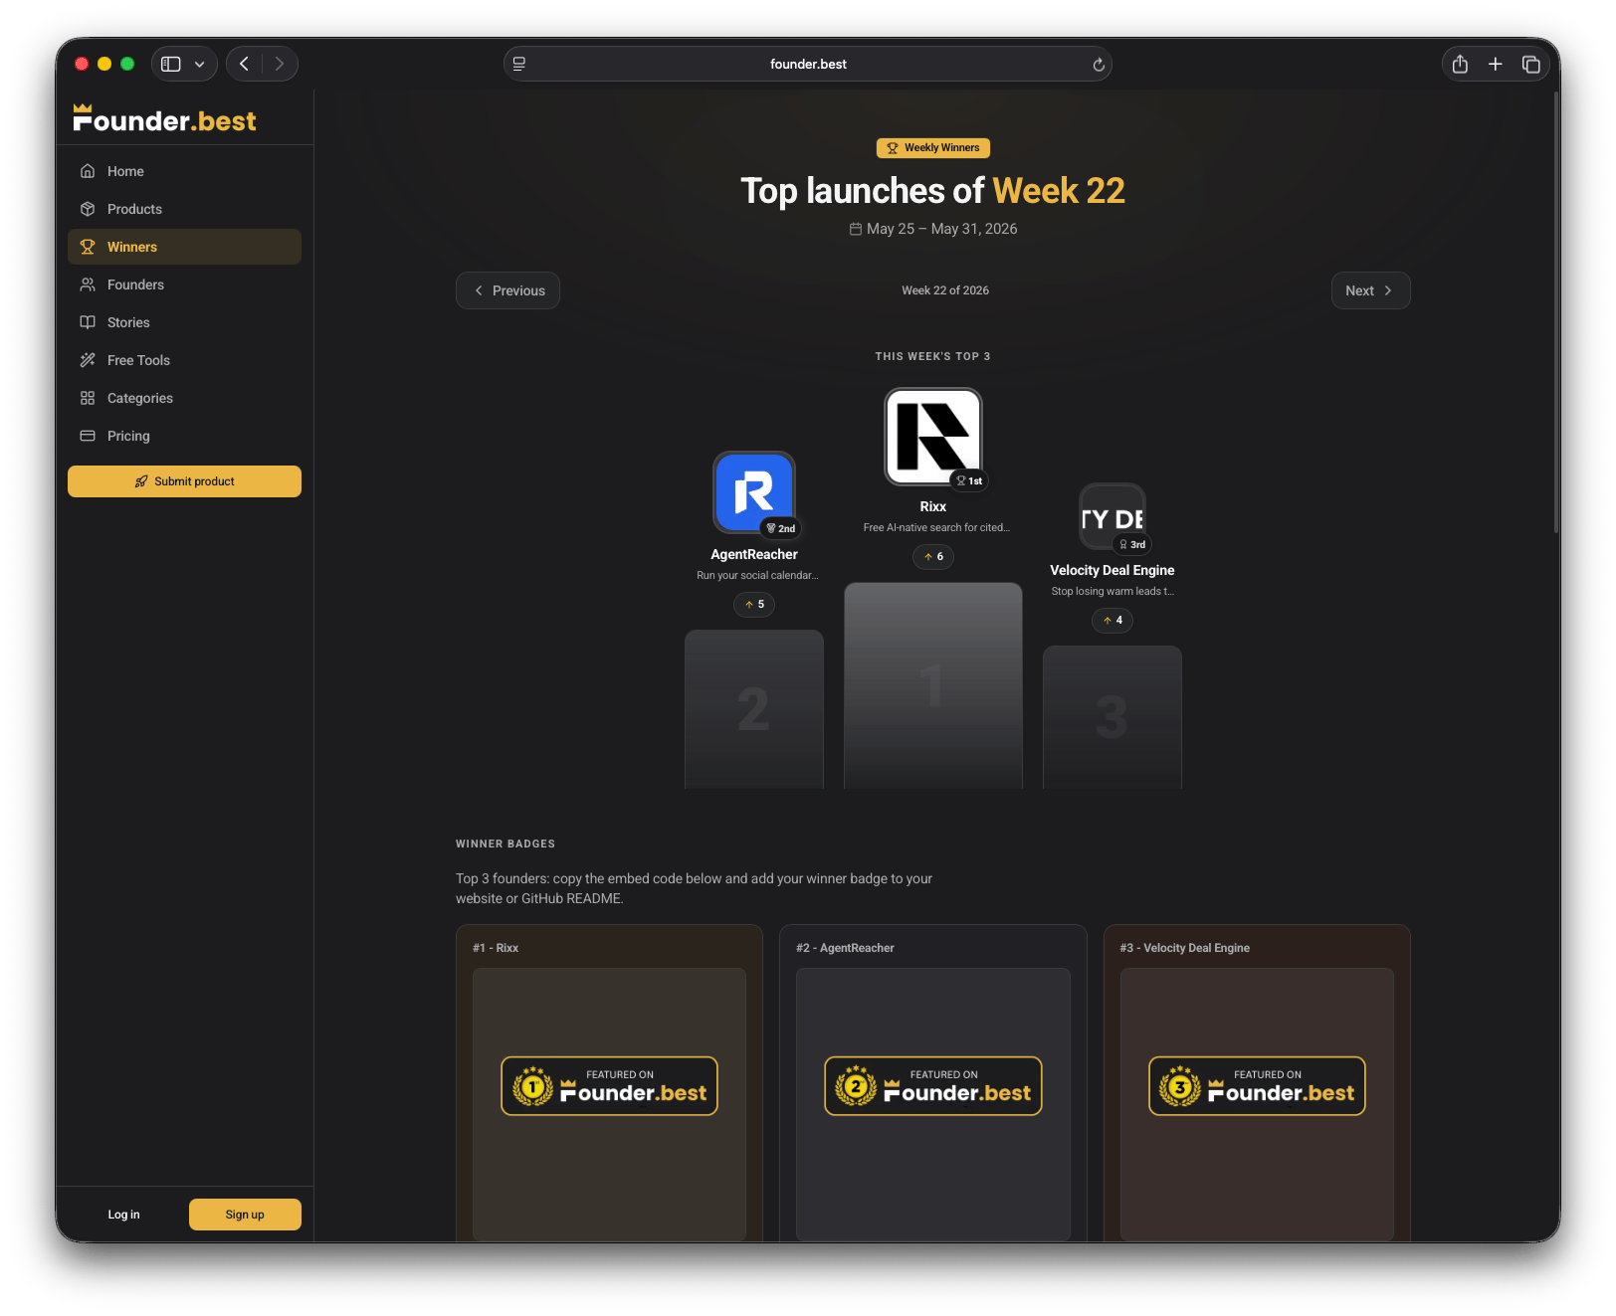Click Log in at sidebar bottom
This screenshot has height=1316, width=1616.
click(123, 1215)
